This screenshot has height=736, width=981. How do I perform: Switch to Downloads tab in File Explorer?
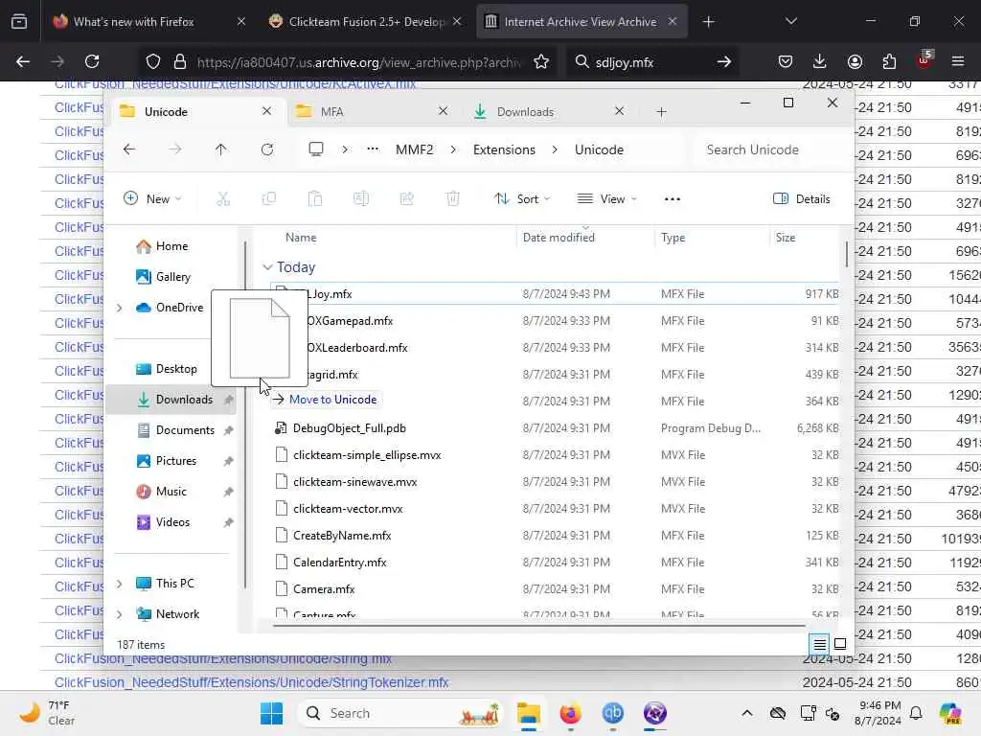tap(549, 111)
